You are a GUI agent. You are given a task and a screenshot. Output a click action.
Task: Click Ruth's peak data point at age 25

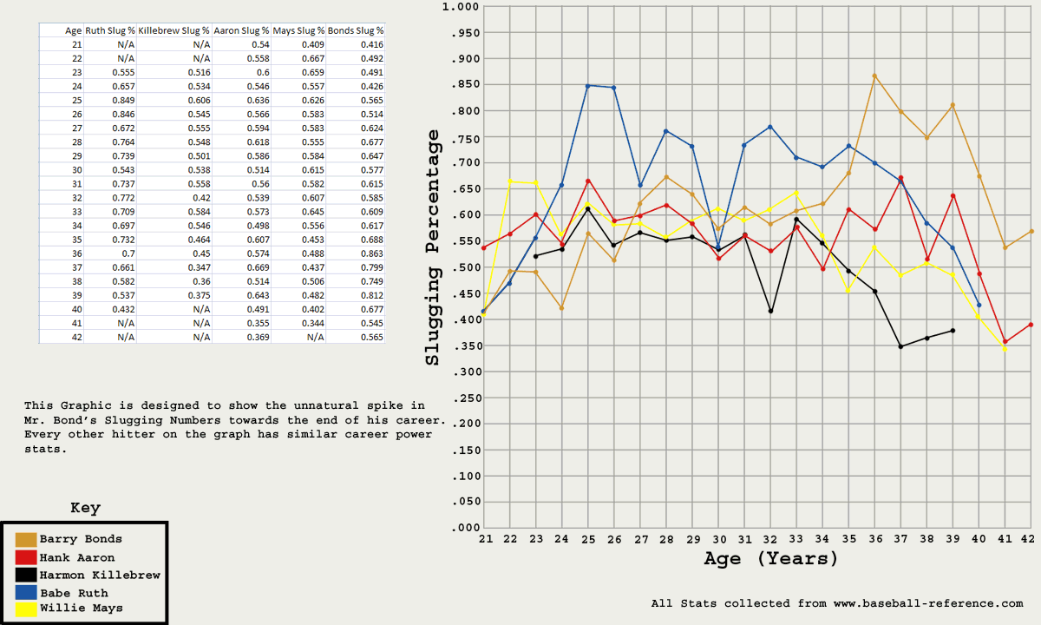click(x=587, y=85)
